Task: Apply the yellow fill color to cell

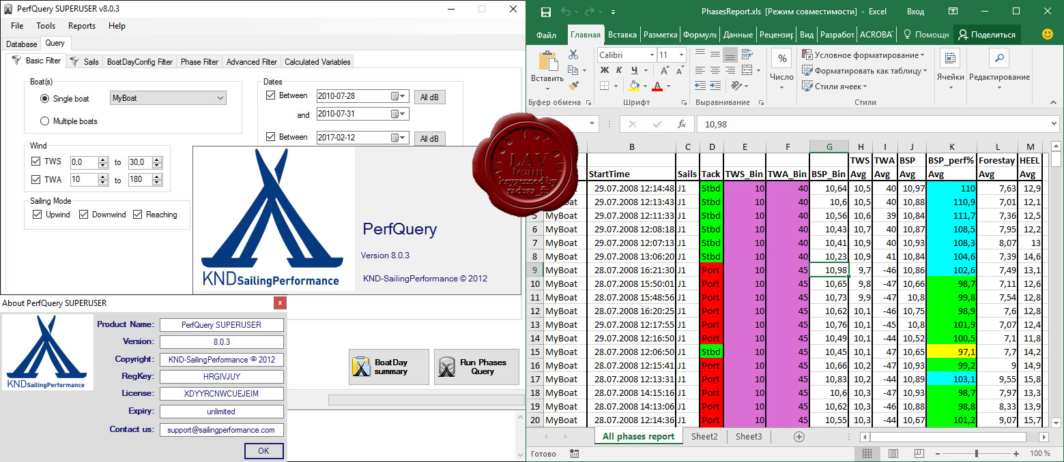Action: (x=634, y=86)
